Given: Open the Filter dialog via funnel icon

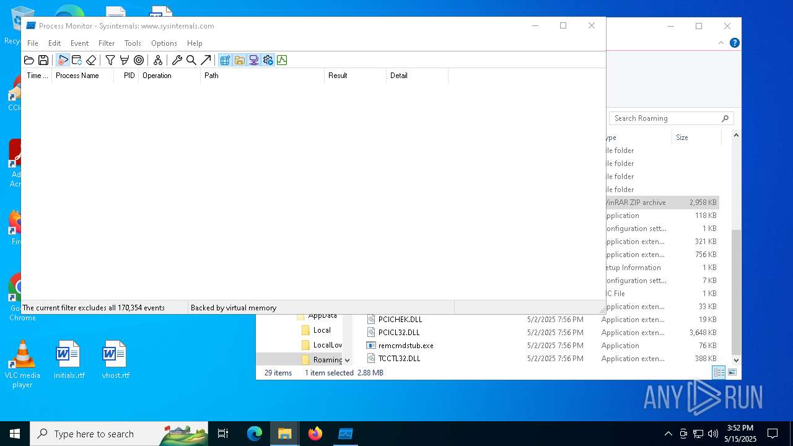Looking at the screenshot, I should [110, 60].
